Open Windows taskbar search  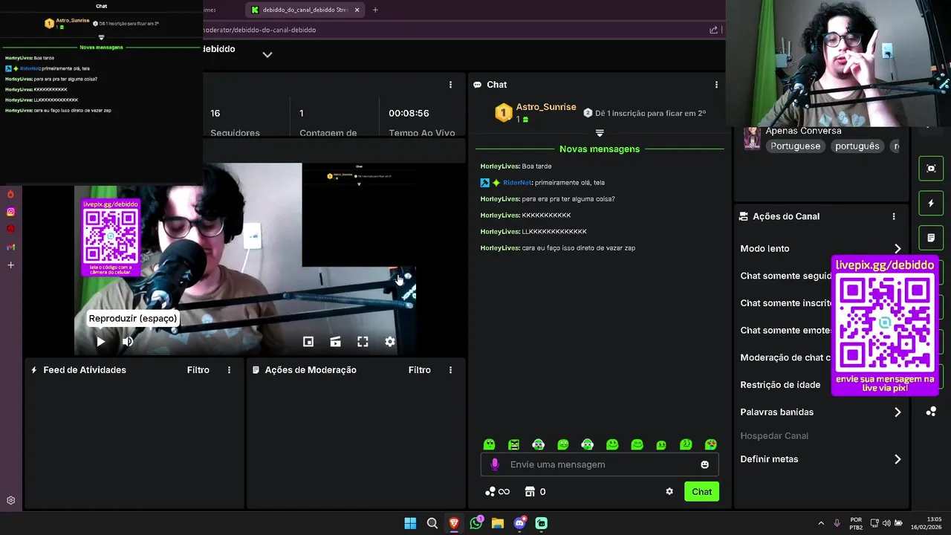(x=432, y=523)
